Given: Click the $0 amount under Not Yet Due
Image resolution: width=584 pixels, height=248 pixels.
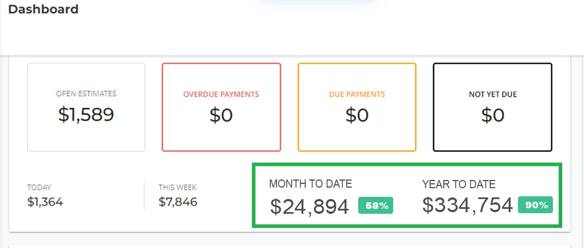Looking at the screenshot, I should point(492,115).
